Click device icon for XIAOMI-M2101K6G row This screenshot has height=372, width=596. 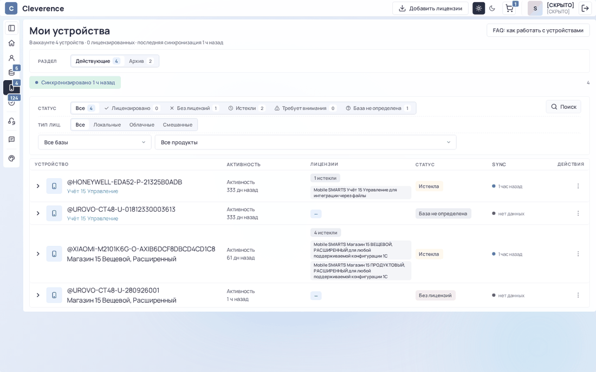pos(54,254)
